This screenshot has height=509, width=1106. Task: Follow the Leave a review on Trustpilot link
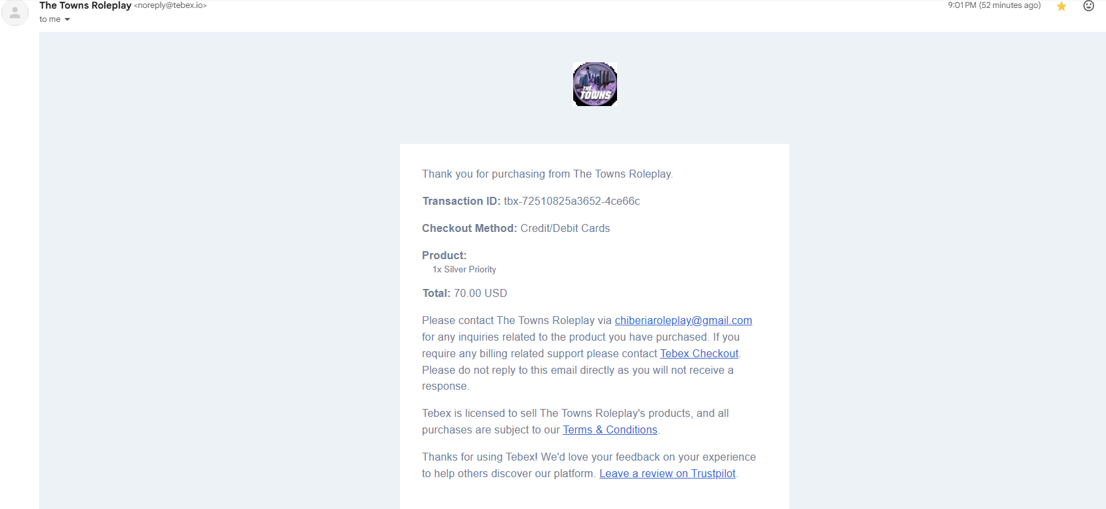pyautogui.click(x=667, y=474)
